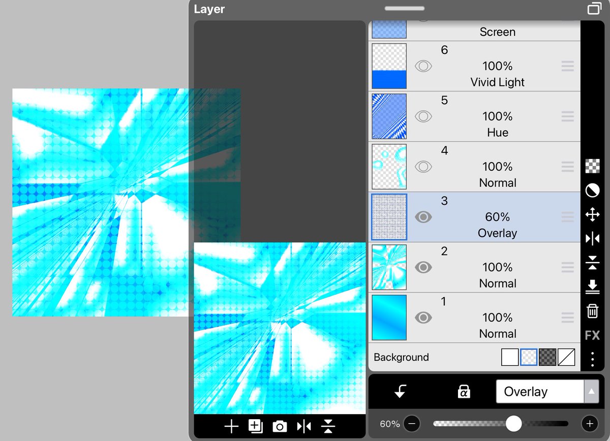The image size is (610, 441).
Task: Show layer 6 using its eye icon
Action: point(423,66)
